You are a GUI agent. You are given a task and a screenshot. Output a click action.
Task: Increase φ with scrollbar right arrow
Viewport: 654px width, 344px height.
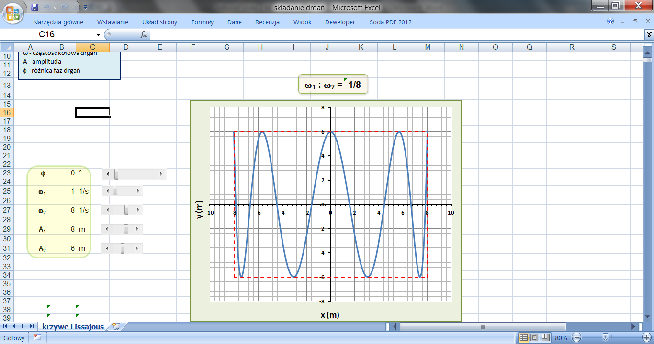click(161, 174)
